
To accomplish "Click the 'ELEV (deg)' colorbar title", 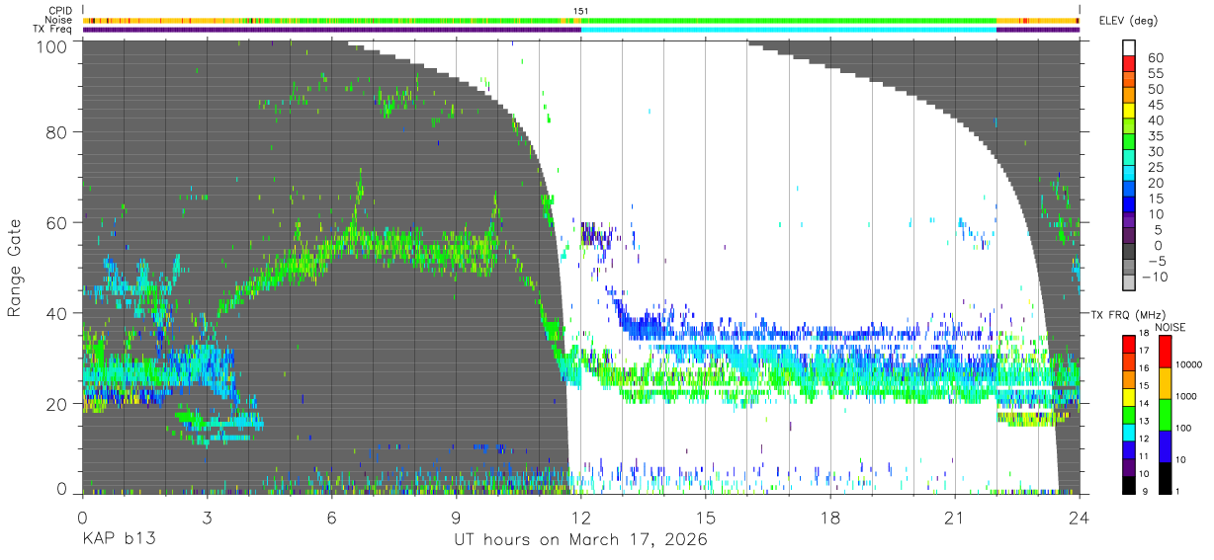I will pyautogui.click(x=1130, y=20).
